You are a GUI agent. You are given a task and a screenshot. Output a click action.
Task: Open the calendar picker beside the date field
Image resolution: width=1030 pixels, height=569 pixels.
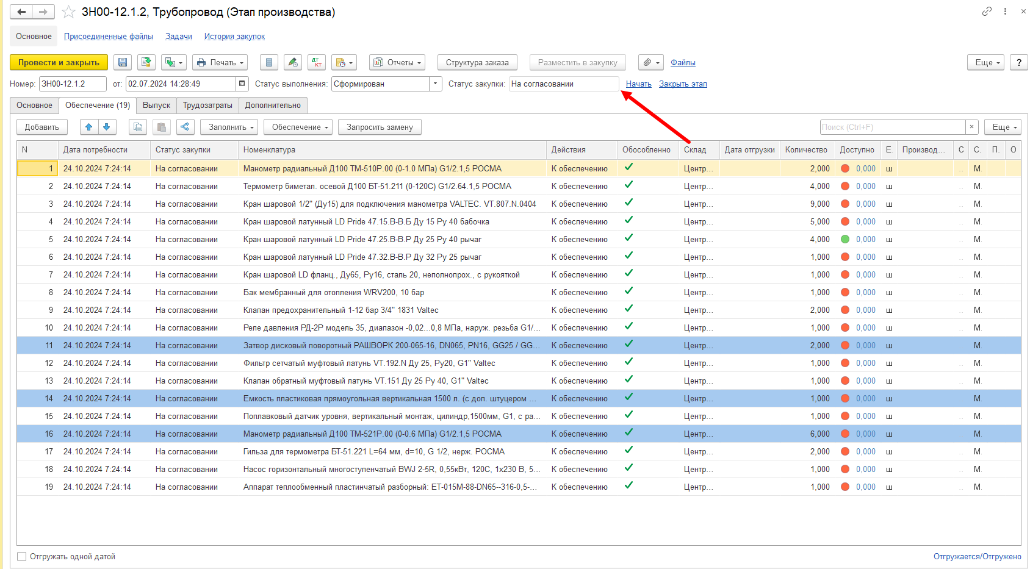(242, 84)
